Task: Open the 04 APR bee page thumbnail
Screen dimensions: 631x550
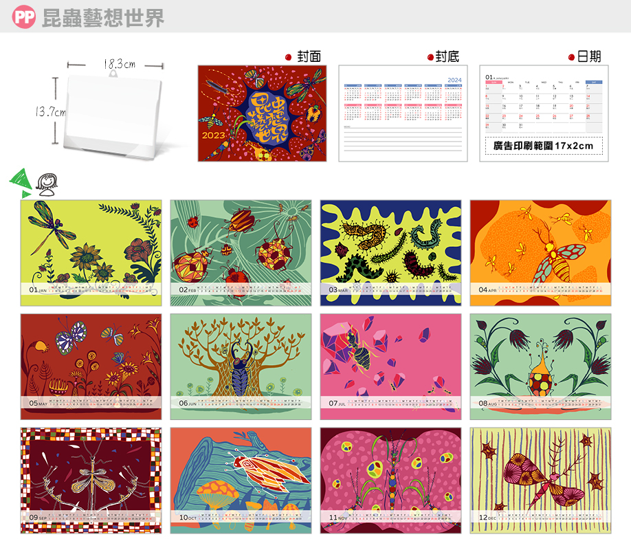Action: [x=540, y=253]
